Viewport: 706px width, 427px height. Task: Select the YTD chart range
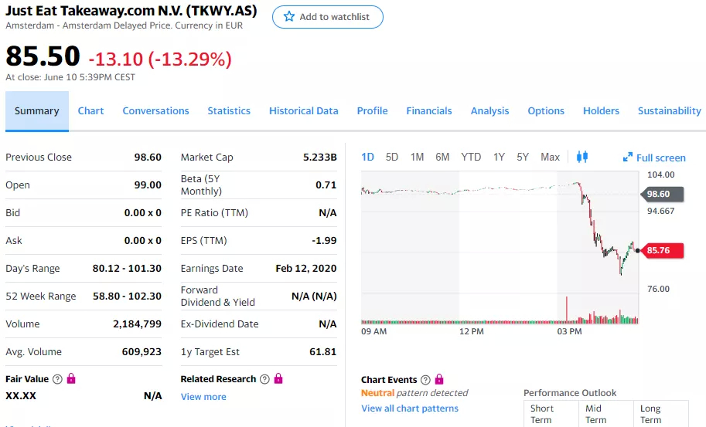click(x=471, y=157)
